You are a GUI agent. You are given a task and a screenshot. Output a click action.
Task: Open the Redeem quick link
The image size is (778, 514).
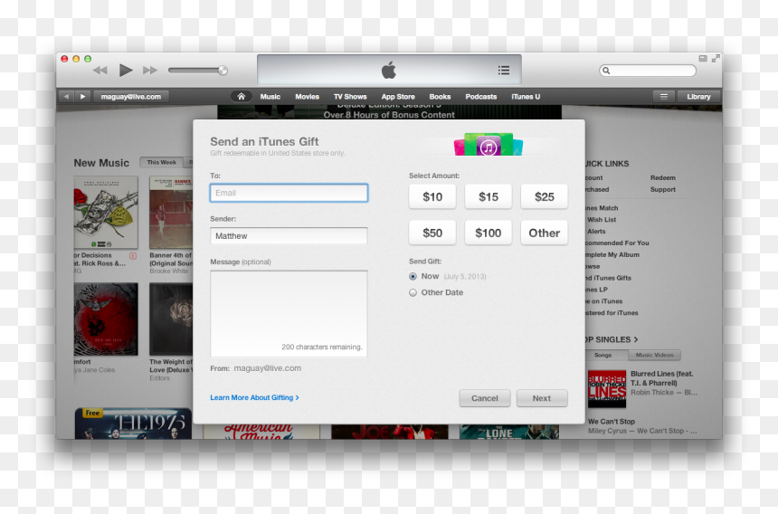[x=663, y=177]
